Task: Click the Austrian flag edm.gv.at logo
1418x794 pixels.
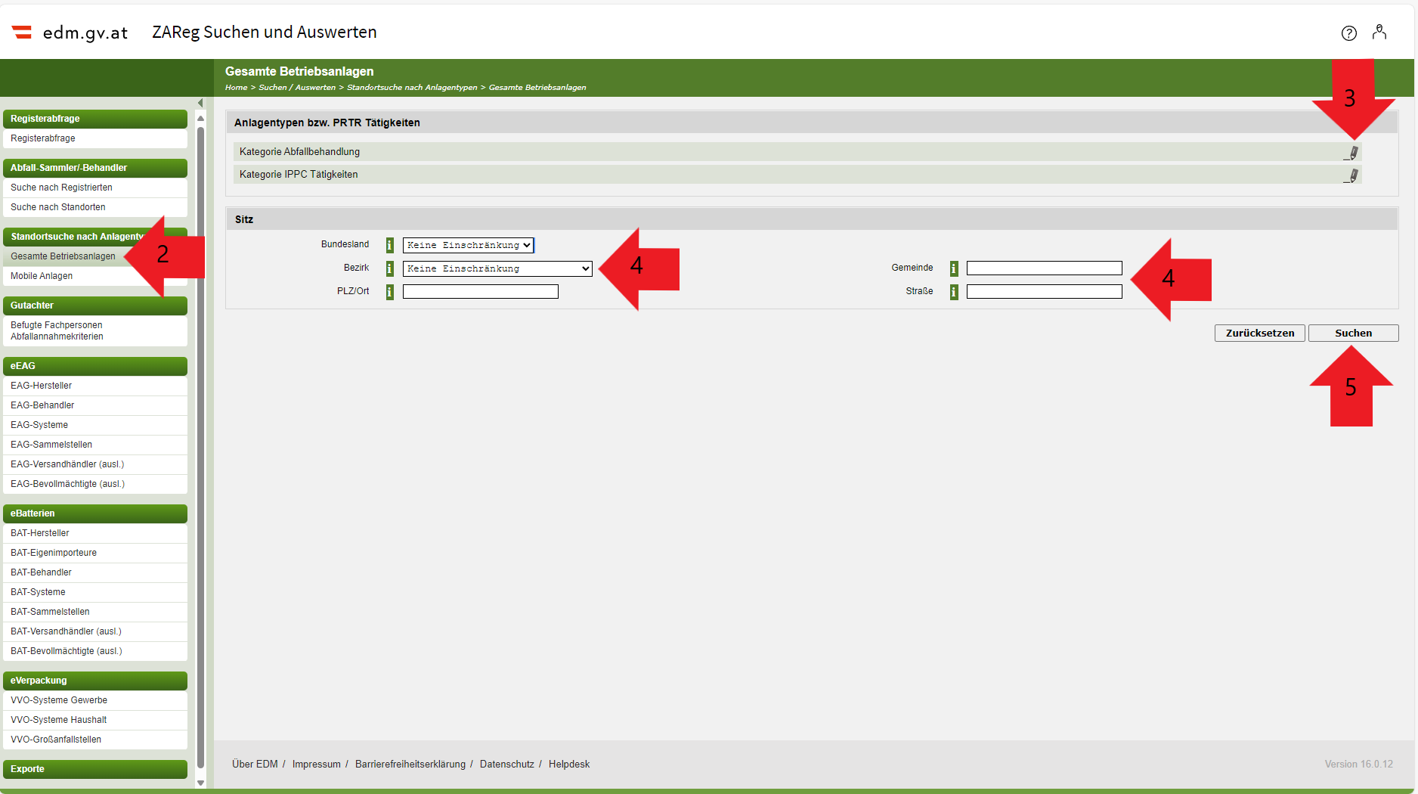Action: [x=70, y=33]
